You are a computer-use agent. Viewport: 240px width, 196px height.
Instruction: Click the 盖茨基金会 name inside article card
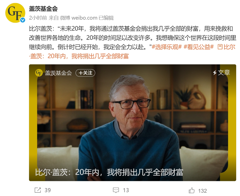click(58, 73)
